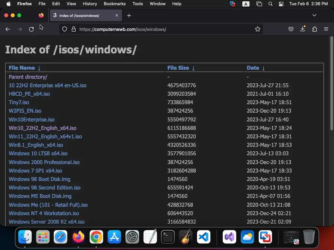Image resolution: width=334 pixels, height=250 pixels.
Task: Show the Downloads panel
Action: point(303,29)
